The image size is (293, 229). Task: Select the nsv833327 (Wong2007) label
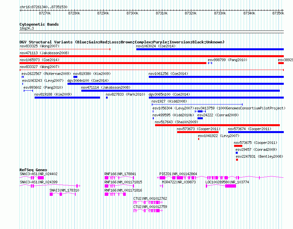pyautogui.click(x=40, y=67)
